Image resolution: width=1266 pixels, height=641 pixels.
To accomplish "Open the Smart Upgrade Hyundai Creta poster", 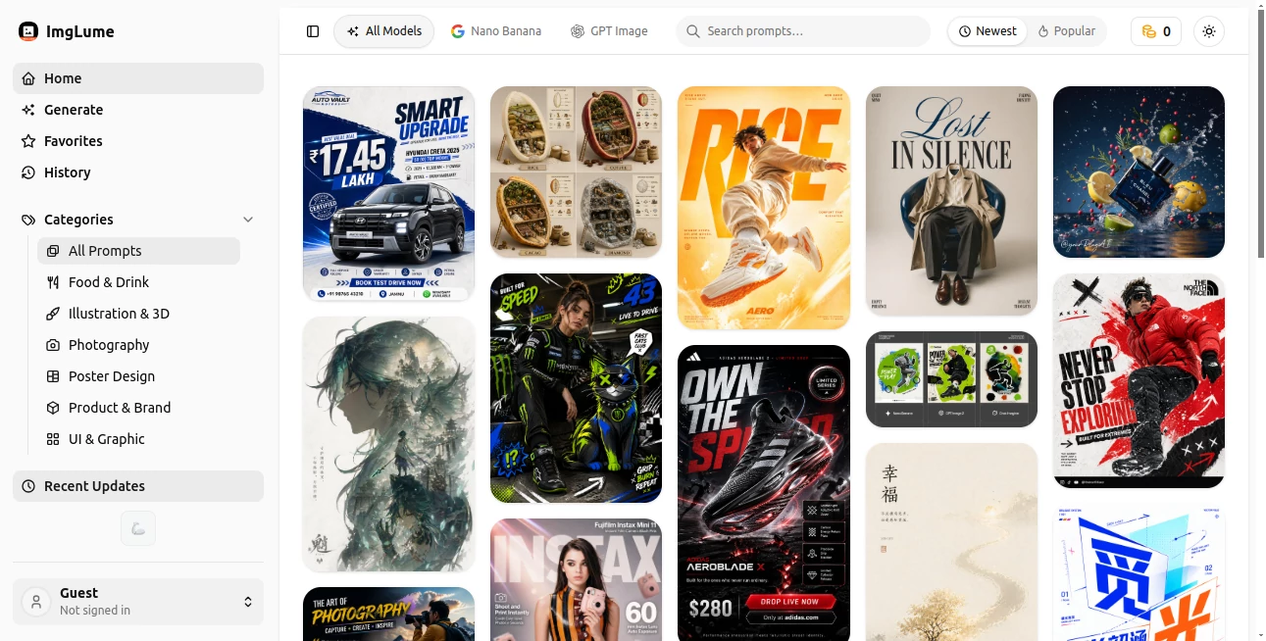I will (x=388, y=193).
